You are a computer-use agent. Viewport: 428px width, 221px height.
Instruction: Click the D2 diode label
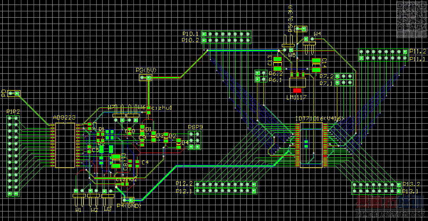[172, 135]
